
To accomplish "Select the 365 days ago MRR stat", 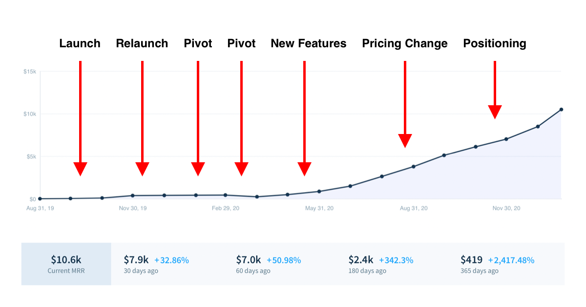I will (x=497, y=264).
